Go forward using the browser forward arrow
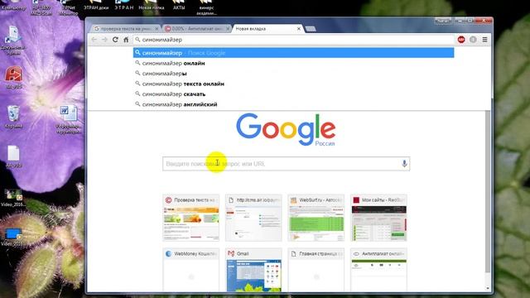The image size is (530, 298). tap(104, 40)
